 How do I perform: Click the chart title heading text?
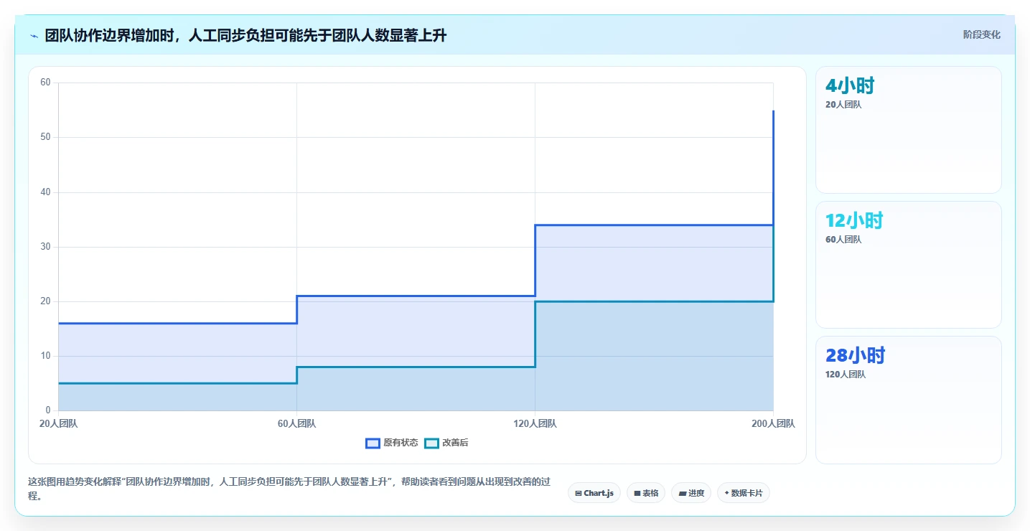pyautogui.click(x=245, y=35)
